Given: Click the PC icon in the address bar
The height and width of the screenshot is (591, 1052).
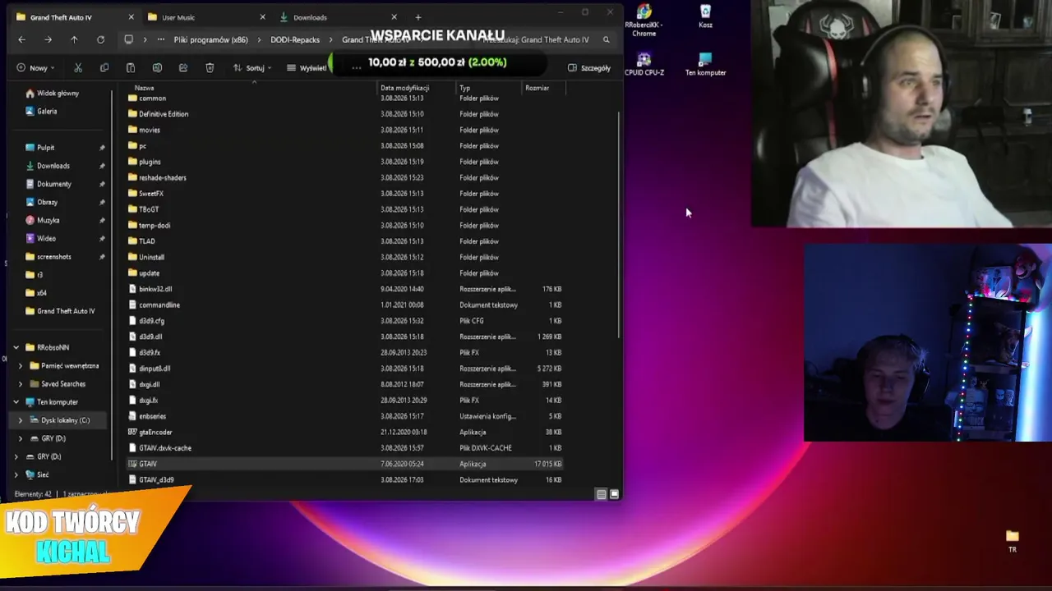Looking at the screenshot, I should pyautogui.click(x=128, y=39).
